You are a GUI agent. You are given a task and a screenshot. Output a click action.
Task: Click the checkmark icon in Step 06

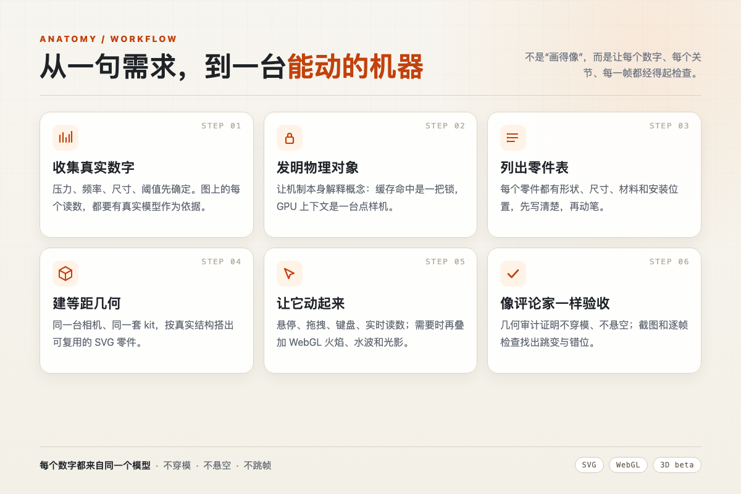[x=513, y=274]
